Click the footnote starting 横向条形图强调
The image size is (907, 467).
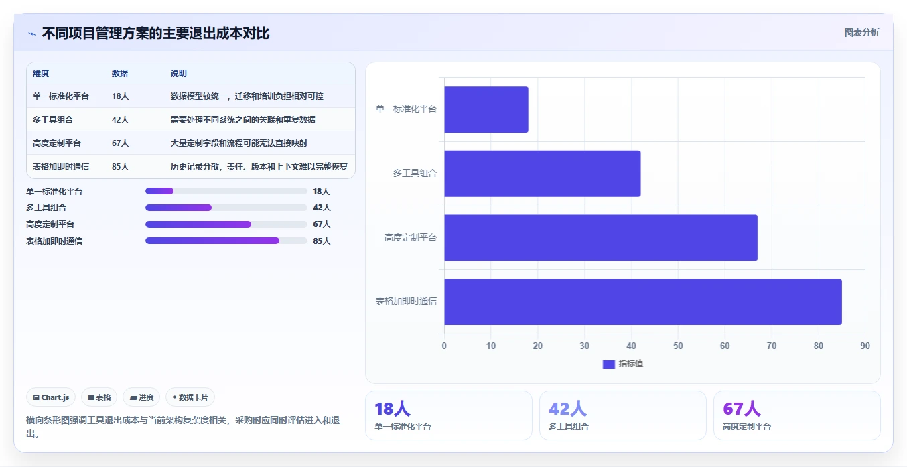pos(184,427)
